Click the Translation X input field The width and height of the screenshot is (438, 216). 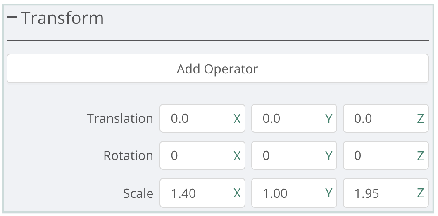point(196,119)
